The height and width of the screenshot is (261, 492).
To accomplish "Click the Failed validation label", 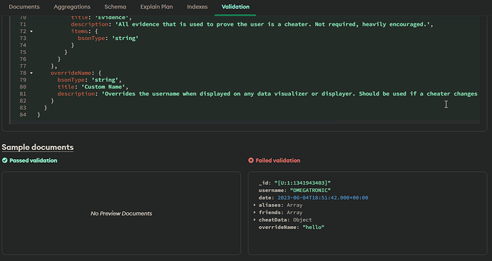I will click(277, 160).
